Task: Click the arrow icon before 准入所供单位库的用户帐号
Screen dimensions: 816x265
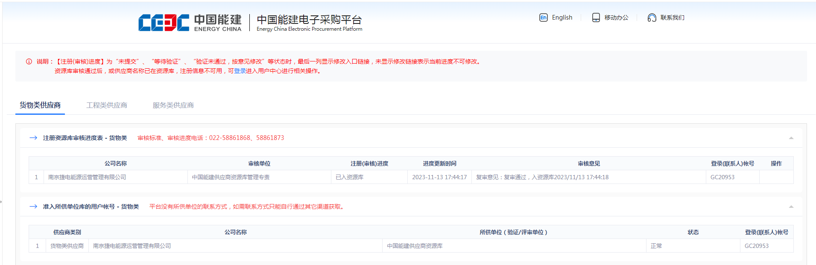Action: (x=33, y=207)
